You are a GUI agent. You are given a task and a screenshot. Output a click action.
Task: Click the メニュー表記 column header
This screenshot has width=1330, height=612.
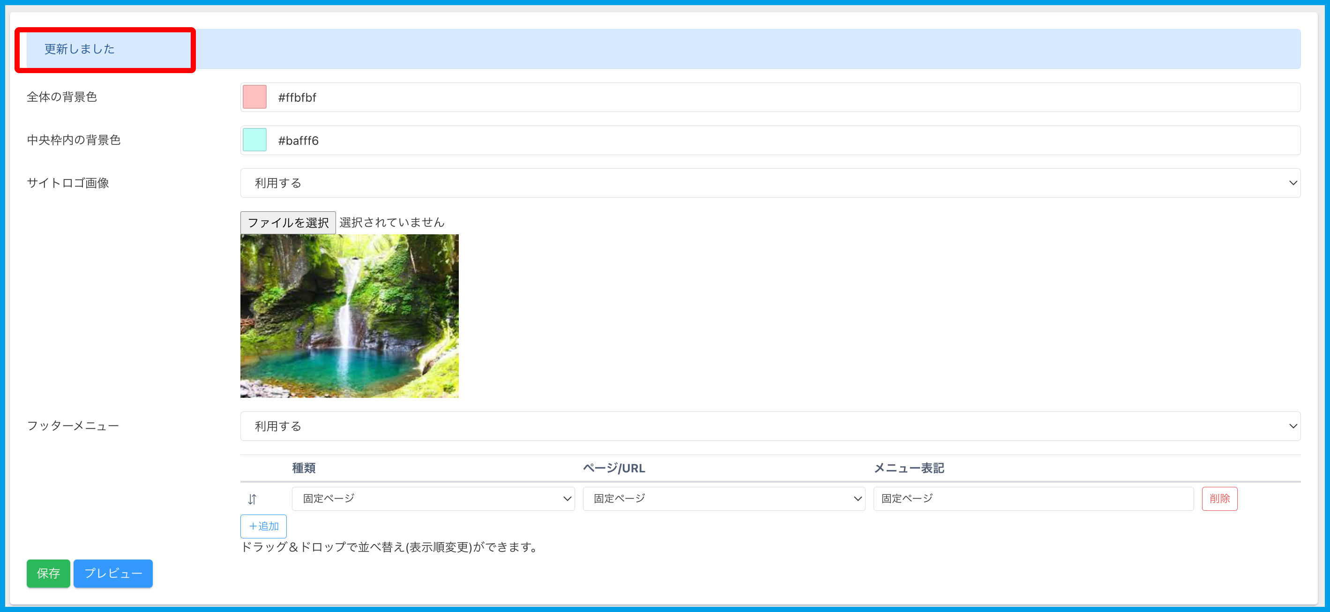click(x=908, y=468)
